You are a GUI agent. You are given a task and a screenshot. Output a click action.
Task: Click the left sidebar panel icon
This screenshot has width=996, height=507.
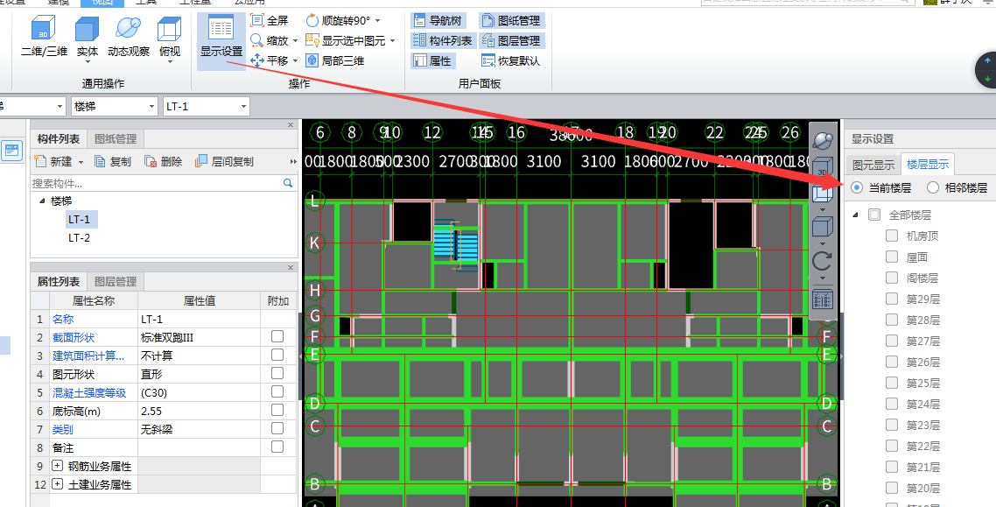(x=12, y=150)
